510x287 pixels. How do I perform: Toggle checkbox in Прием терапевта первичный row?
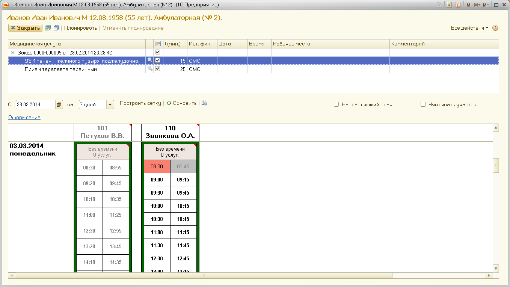coord(158,69)
